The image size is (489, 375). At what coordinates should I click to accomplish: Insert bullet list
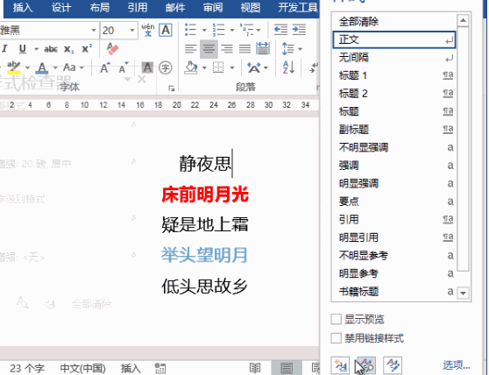[x=190, y=30]
